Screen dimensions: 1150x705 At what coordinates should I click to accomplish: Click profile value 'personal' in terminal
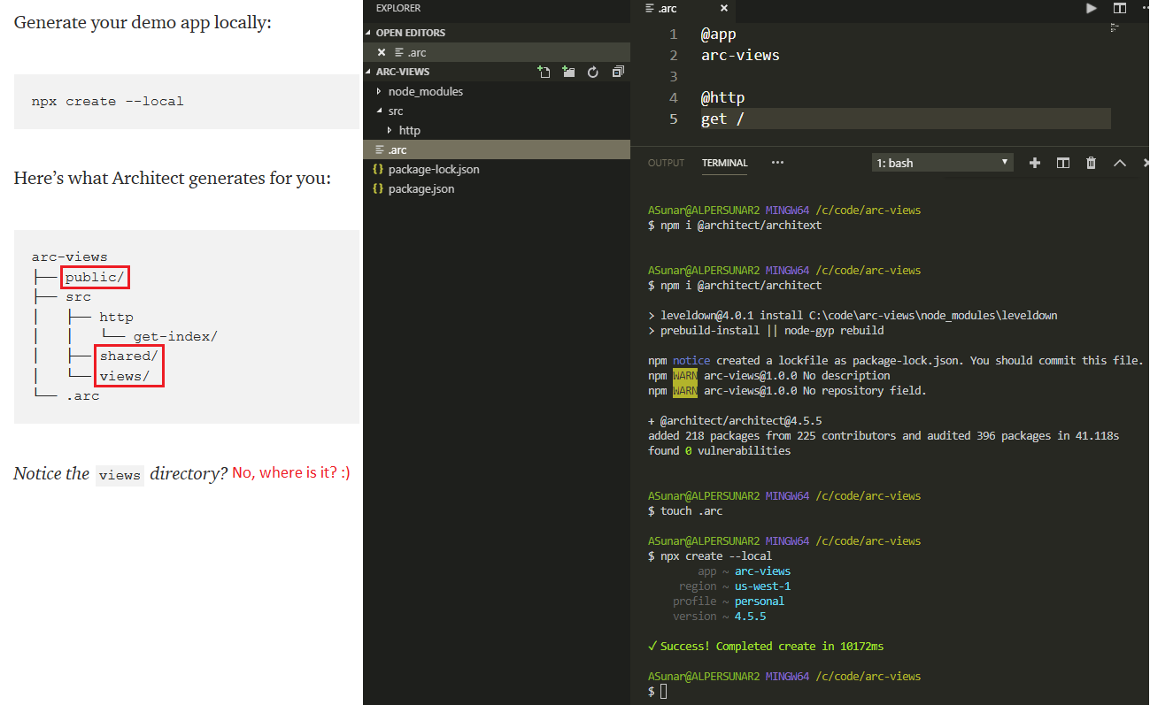click(760, 601)
